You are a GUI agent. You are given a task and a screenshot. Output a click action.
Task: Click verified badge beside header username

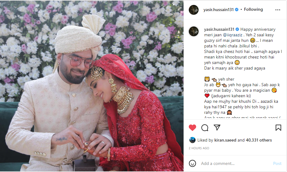[237, 10]
